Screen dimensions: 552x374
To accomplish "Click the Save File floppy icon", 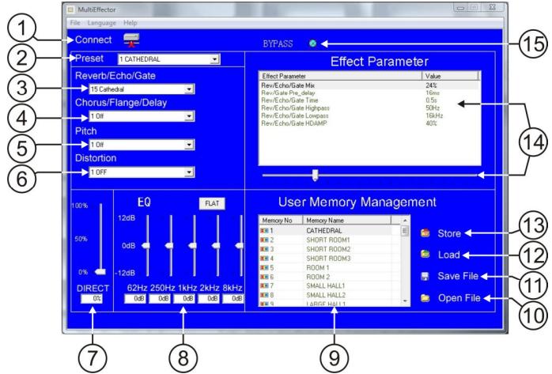I will pyautogui.click(x=425, y=276).
